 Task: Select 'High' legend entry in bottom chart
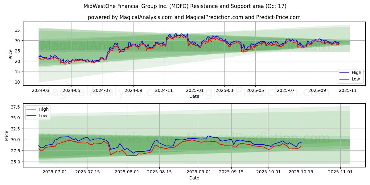click(x=44, y=109)
